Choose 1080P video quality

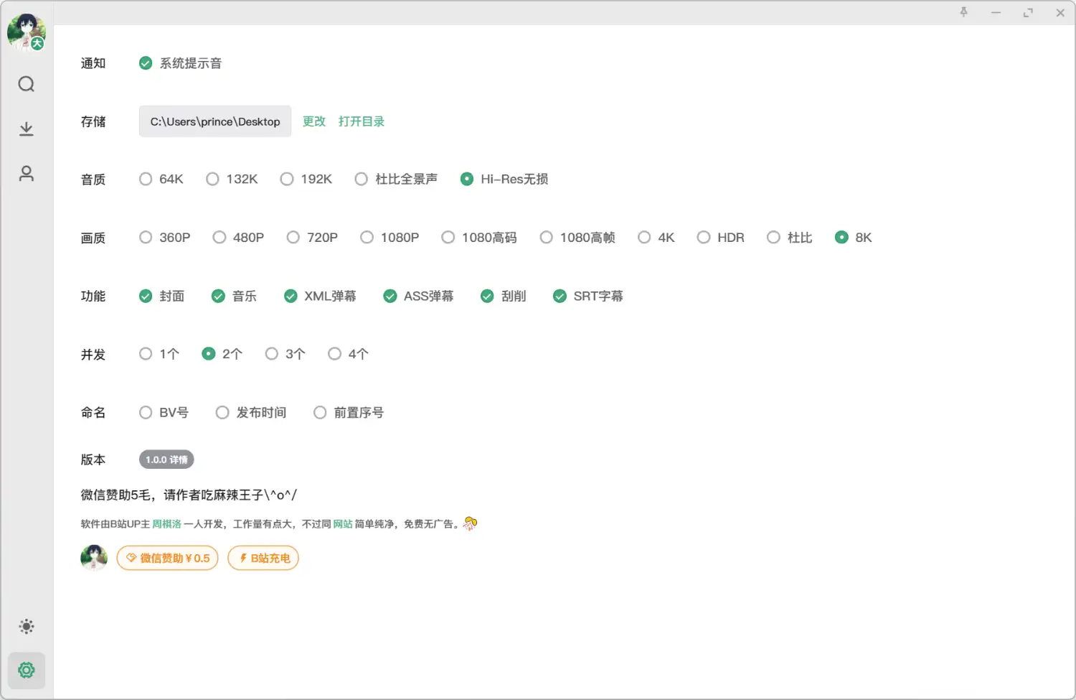pos(367,238)
